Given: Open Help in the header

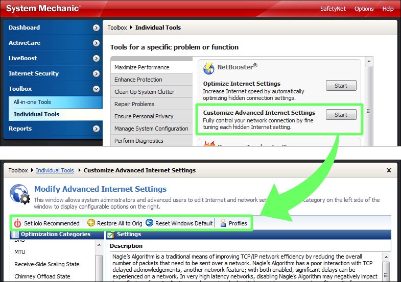Looking at the screenshot, I should 388,9.
